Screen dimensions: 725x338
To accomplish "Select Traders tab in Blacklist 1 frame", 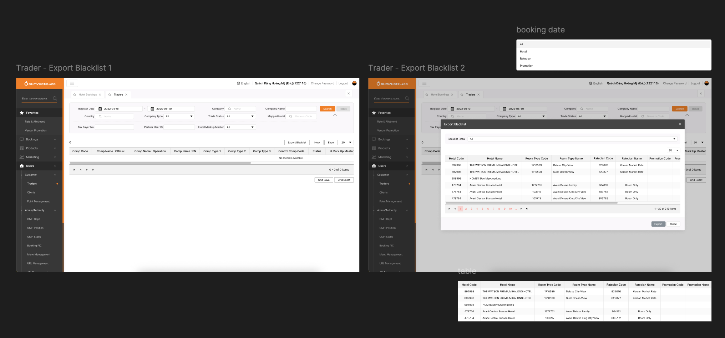I will (x=118, y=94).
